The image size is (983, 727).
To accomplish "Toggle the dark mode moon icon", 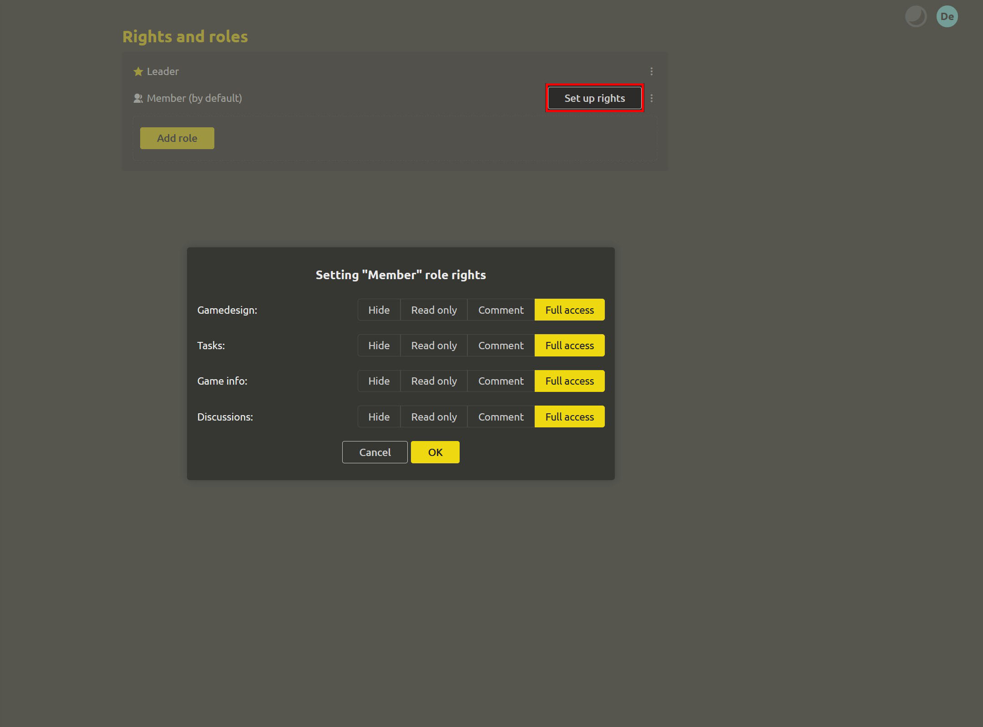I will pos(916,17).
